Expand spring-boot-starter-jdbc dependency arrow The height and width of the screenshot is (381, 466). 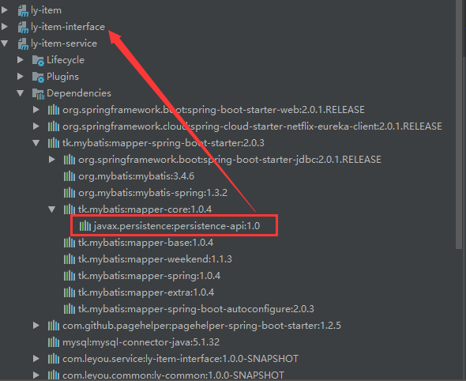click(x=51, y=160)
